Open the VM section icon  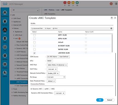click(5, 47)
